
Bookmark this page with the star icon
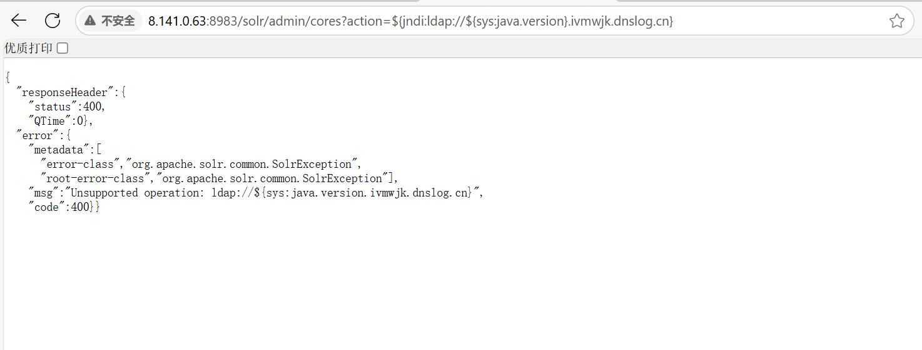coord(896,21)
